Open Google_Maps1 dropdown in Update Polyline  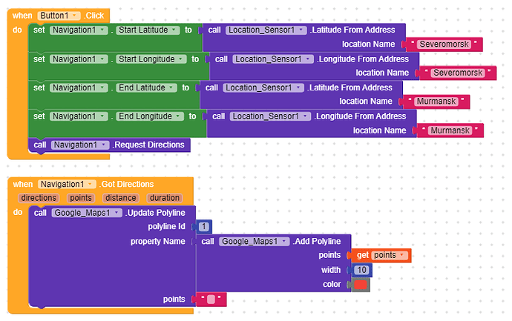pyautogui.click(x=115, y=213)
